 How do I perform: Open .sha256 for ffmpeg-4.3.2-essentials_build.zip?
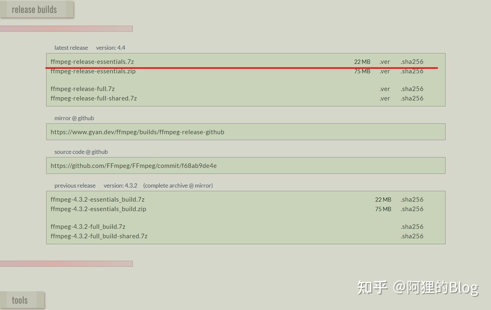pos(412,209)
